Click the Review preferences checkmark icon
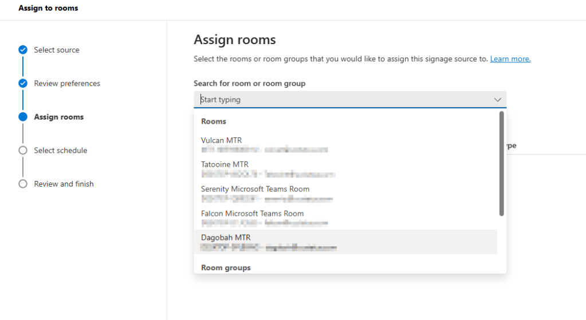 23,84
